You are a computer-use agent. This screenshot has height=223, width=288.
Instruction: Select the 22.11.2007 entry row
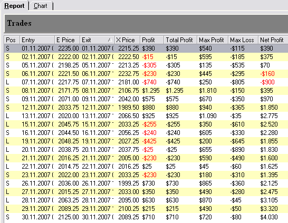point(146,167)
